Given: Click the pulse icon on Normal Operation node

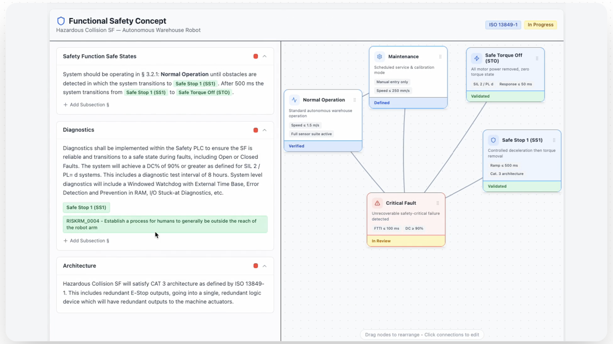Looking at the screenshot, I should pyautogui.click(x=294, y=100).
